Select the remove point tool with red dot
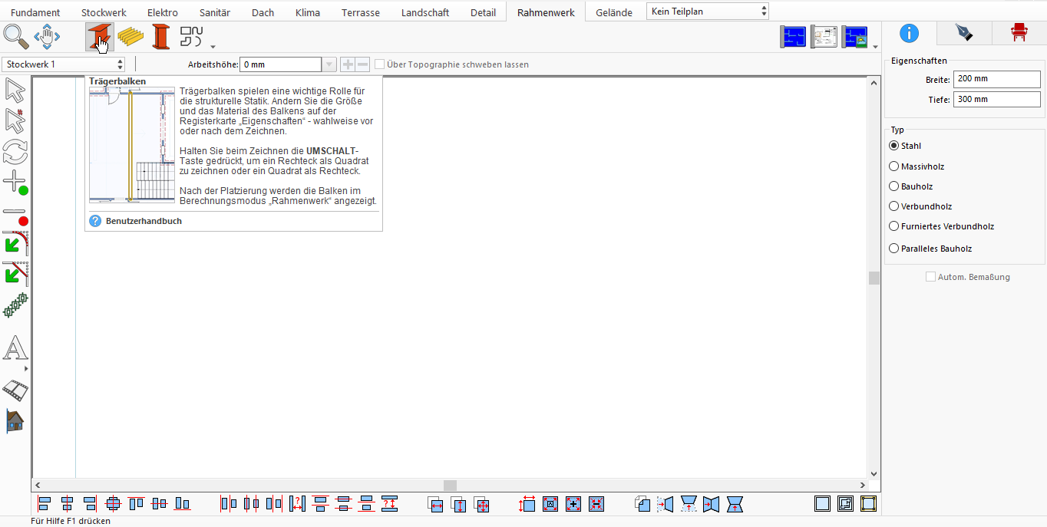 [15, 216]
